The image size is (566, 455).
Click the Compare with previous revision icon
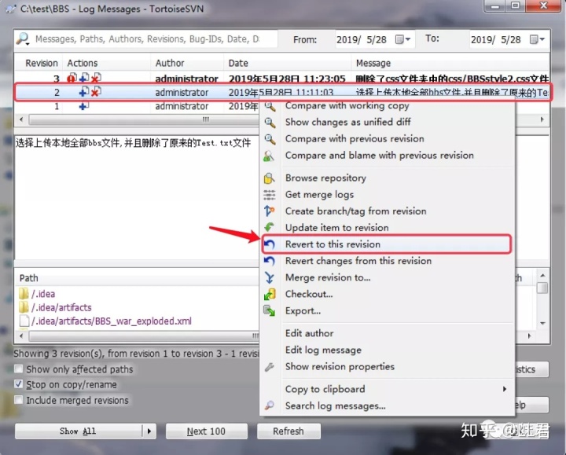click(x=270, y=139)
